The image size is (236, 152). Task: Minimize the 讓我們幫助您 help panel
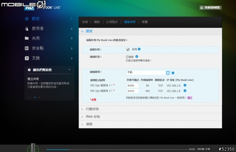pos(69,70)
